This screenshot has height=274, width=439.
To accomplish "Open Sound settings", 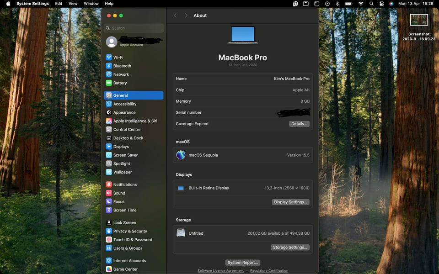I will (x=134, y=193).
